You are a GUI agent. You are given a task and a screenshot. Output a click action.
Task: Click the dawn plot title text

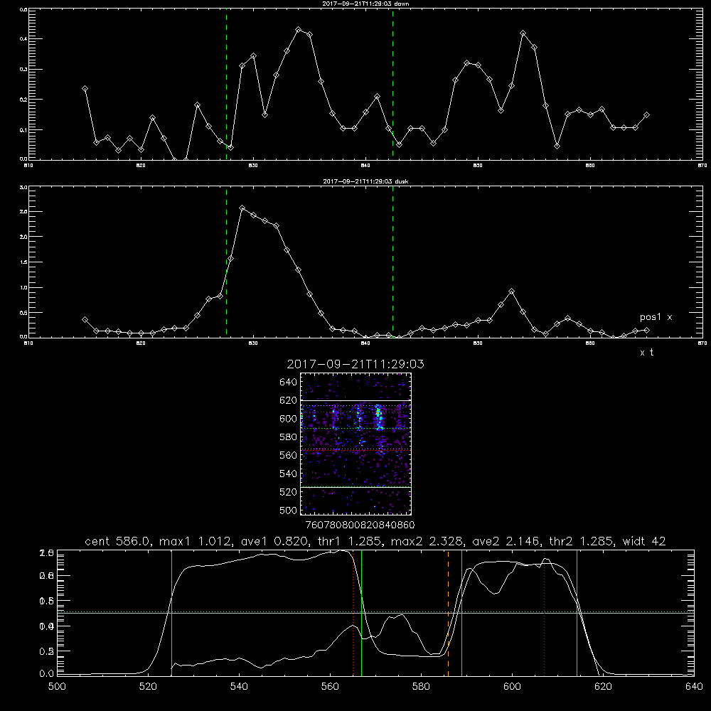pyautogui.click(x=365, y=4)
